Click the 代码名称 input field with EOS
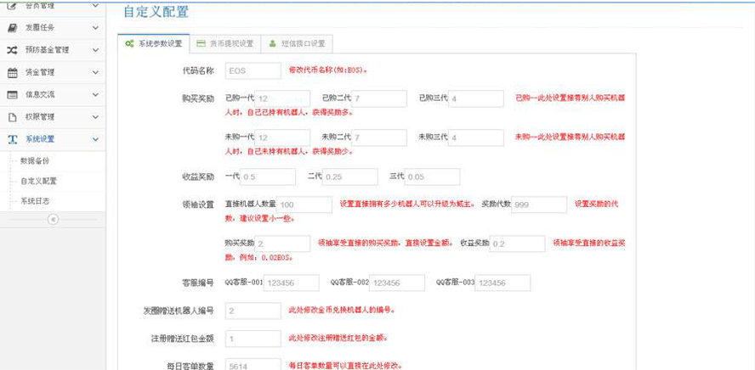 253,70
